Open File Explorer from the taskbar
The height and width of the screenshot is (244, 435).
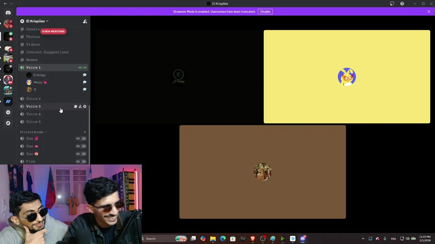[213, 239]
